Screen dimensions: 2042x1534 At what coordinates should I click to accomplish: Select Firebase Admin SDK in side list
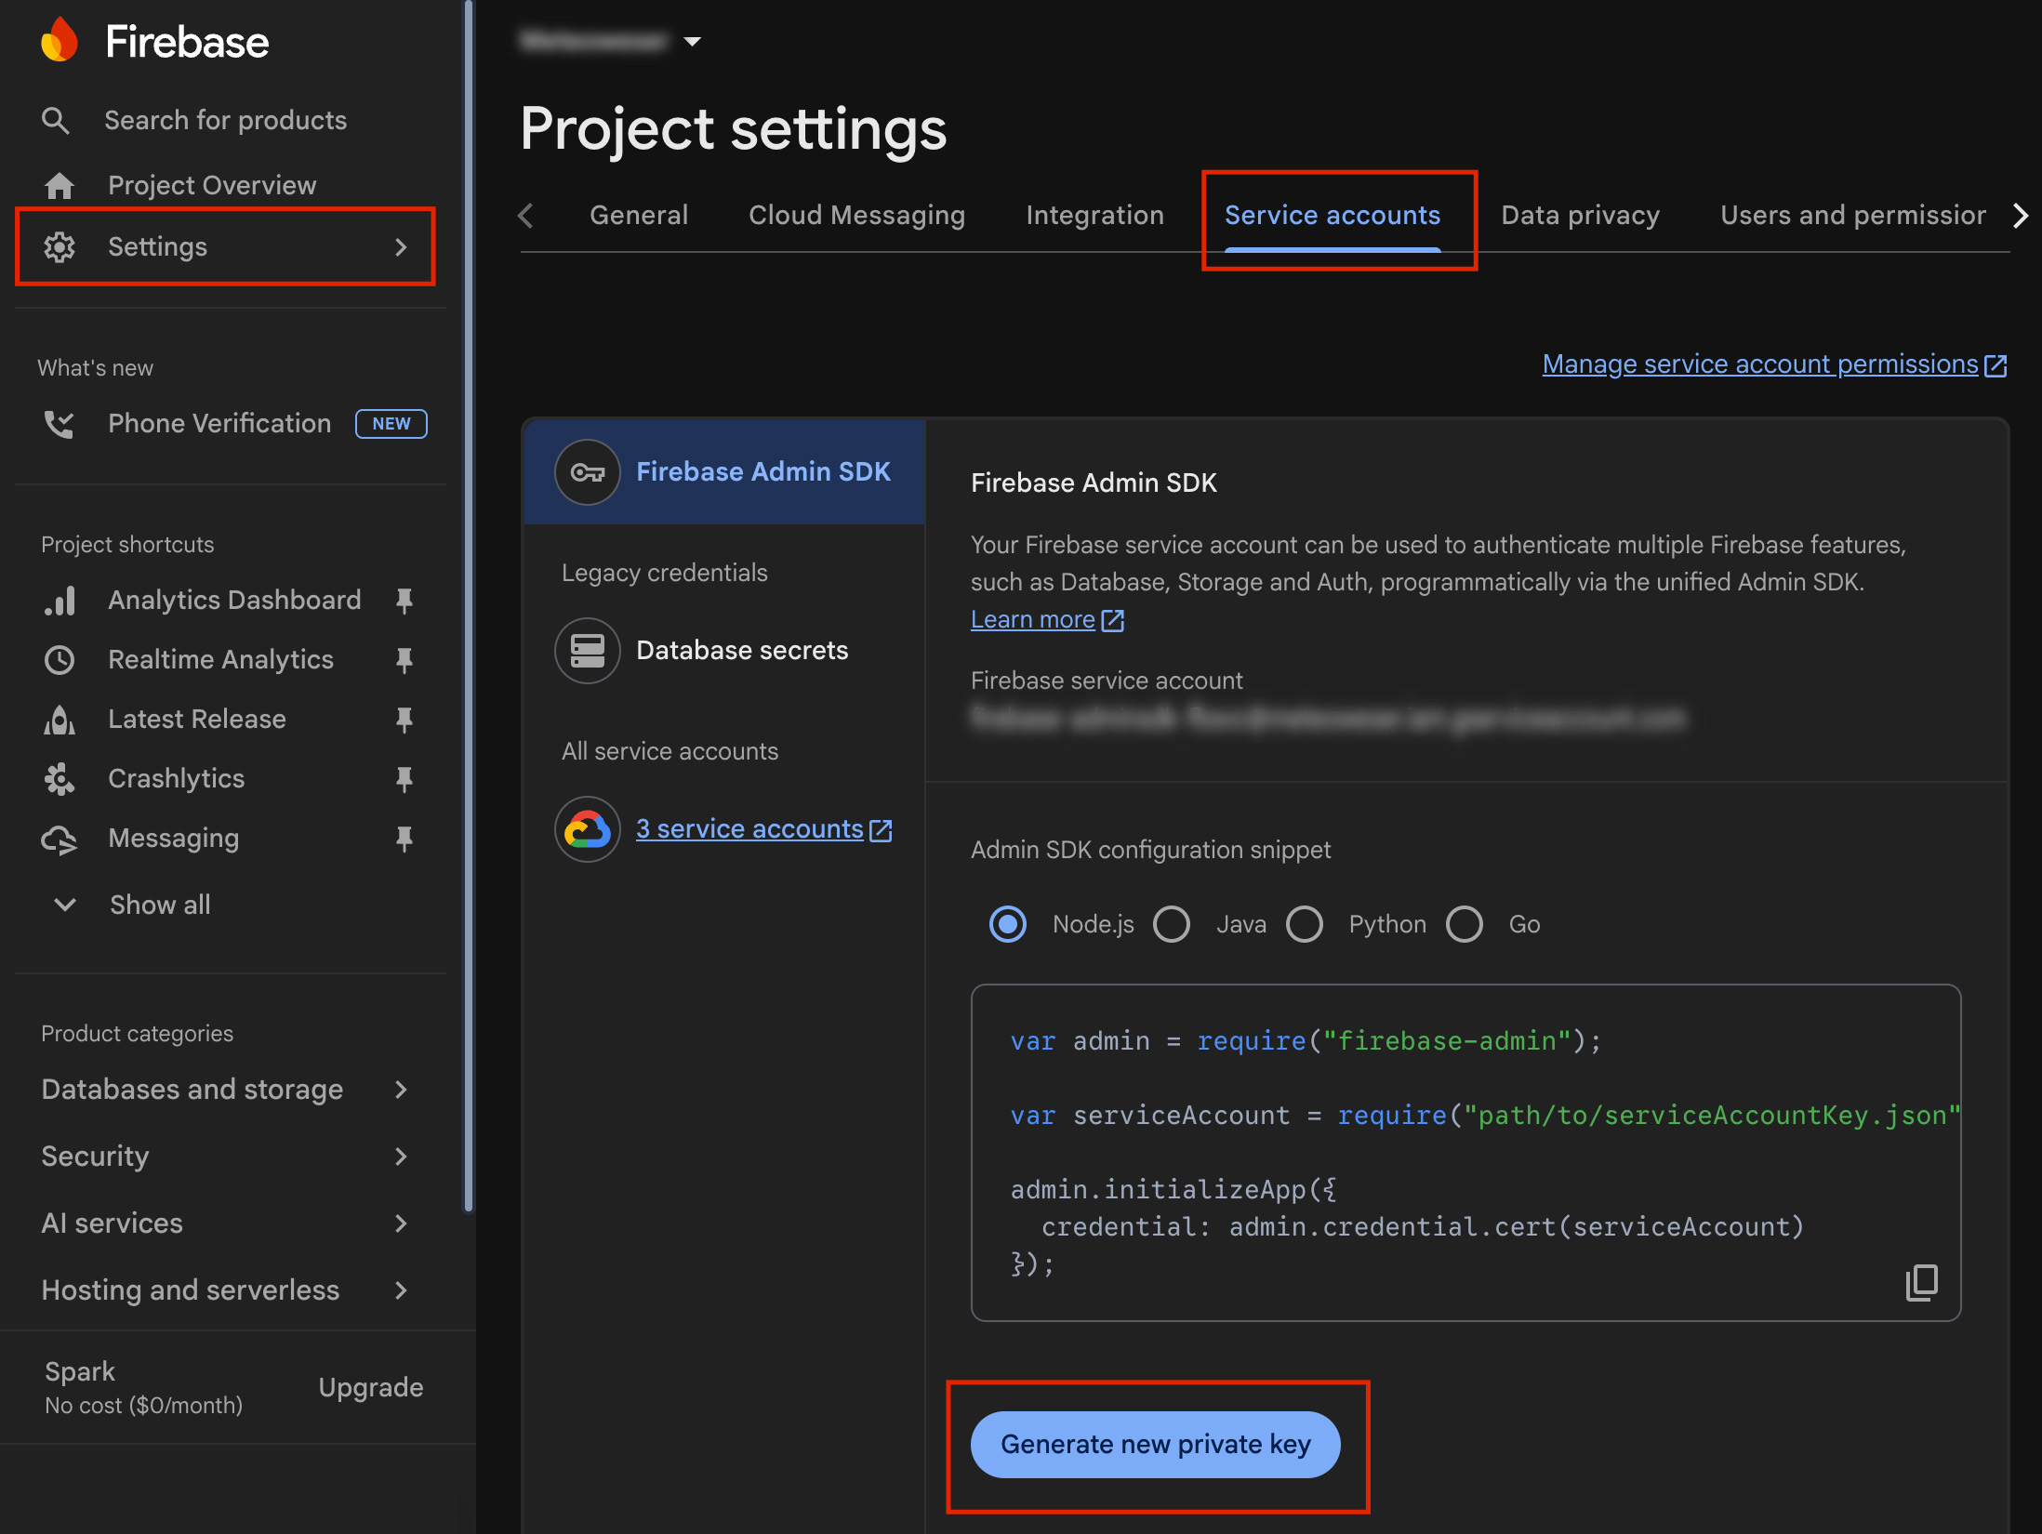click(724, 472)
